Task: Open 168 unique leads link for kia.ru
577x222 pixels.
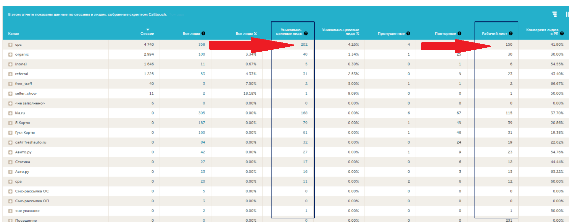Action: (x=304, y=113)
